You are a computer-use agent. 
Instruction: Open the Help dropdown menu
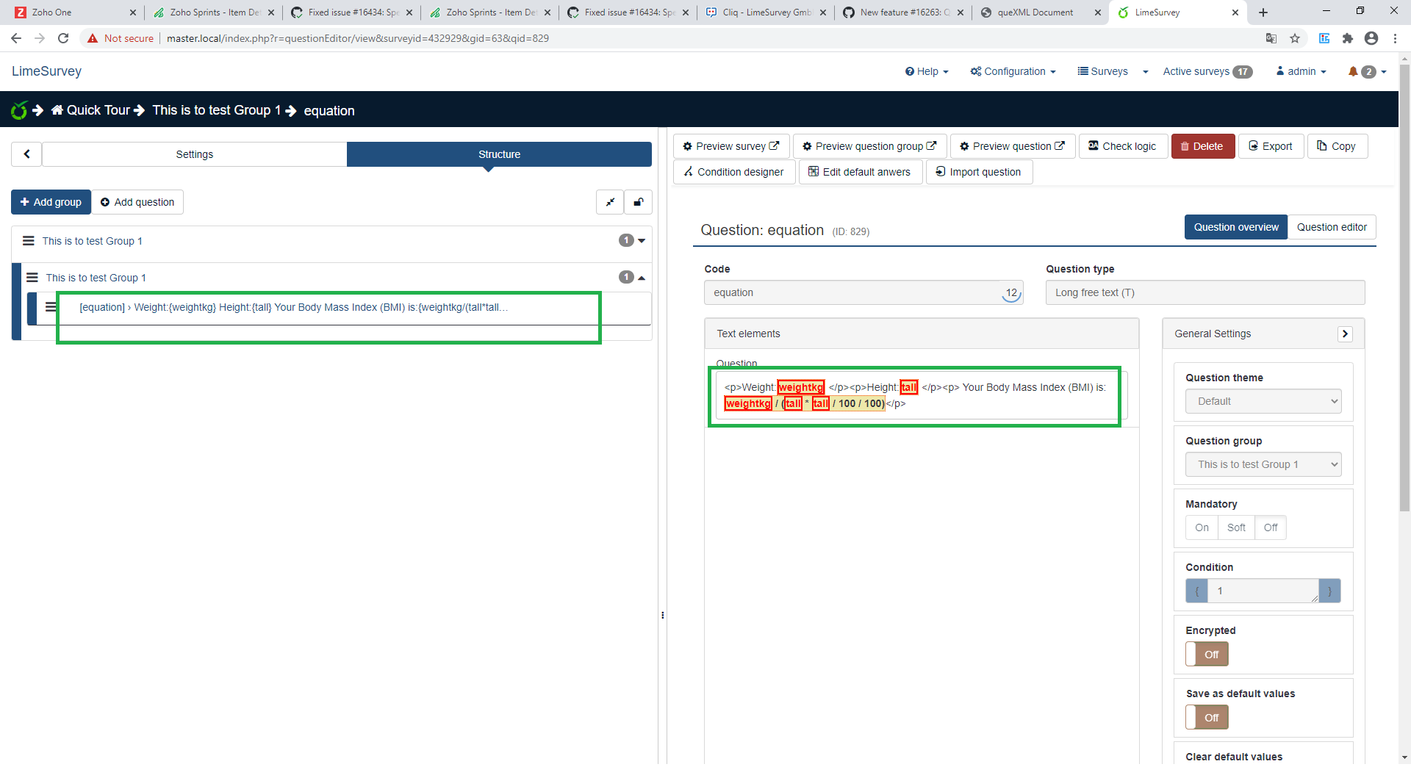[x=927, y=71]
